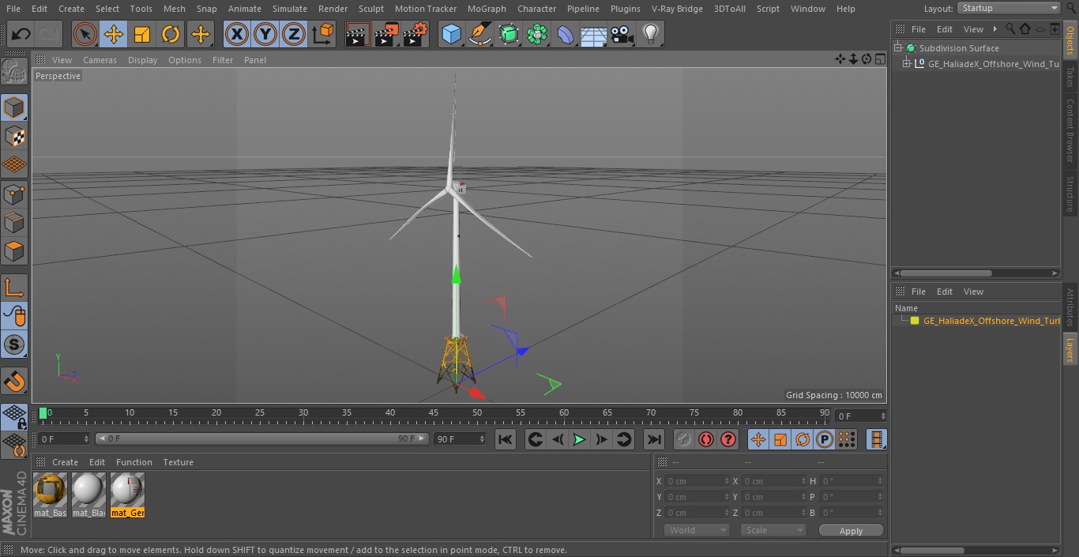
Task: Click the timeline playhead at frame 0
Action: tap(43, 413)
